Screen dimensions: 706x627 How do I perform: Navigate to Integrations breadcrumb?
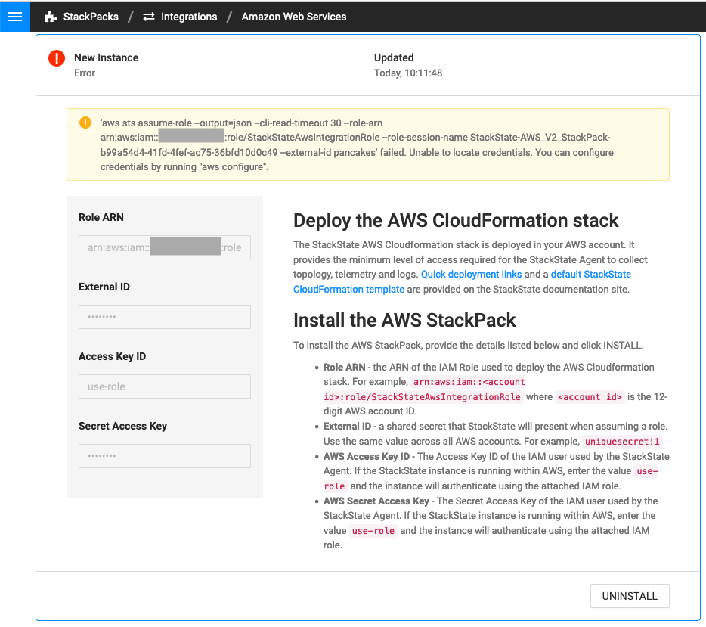click(189, 17)
